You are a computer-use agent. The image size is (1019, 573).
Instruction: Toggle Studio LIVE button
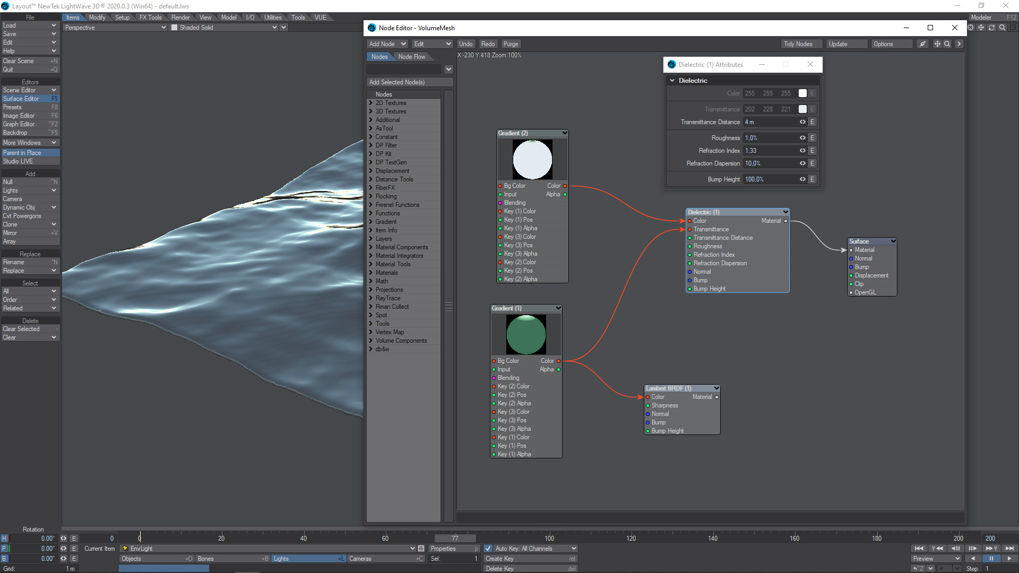click(30, 161)
